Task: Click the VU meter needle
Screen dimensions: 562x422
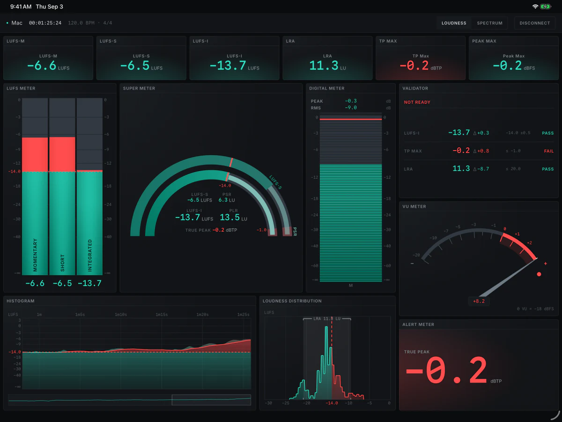Action: click(x=508, y=278)
